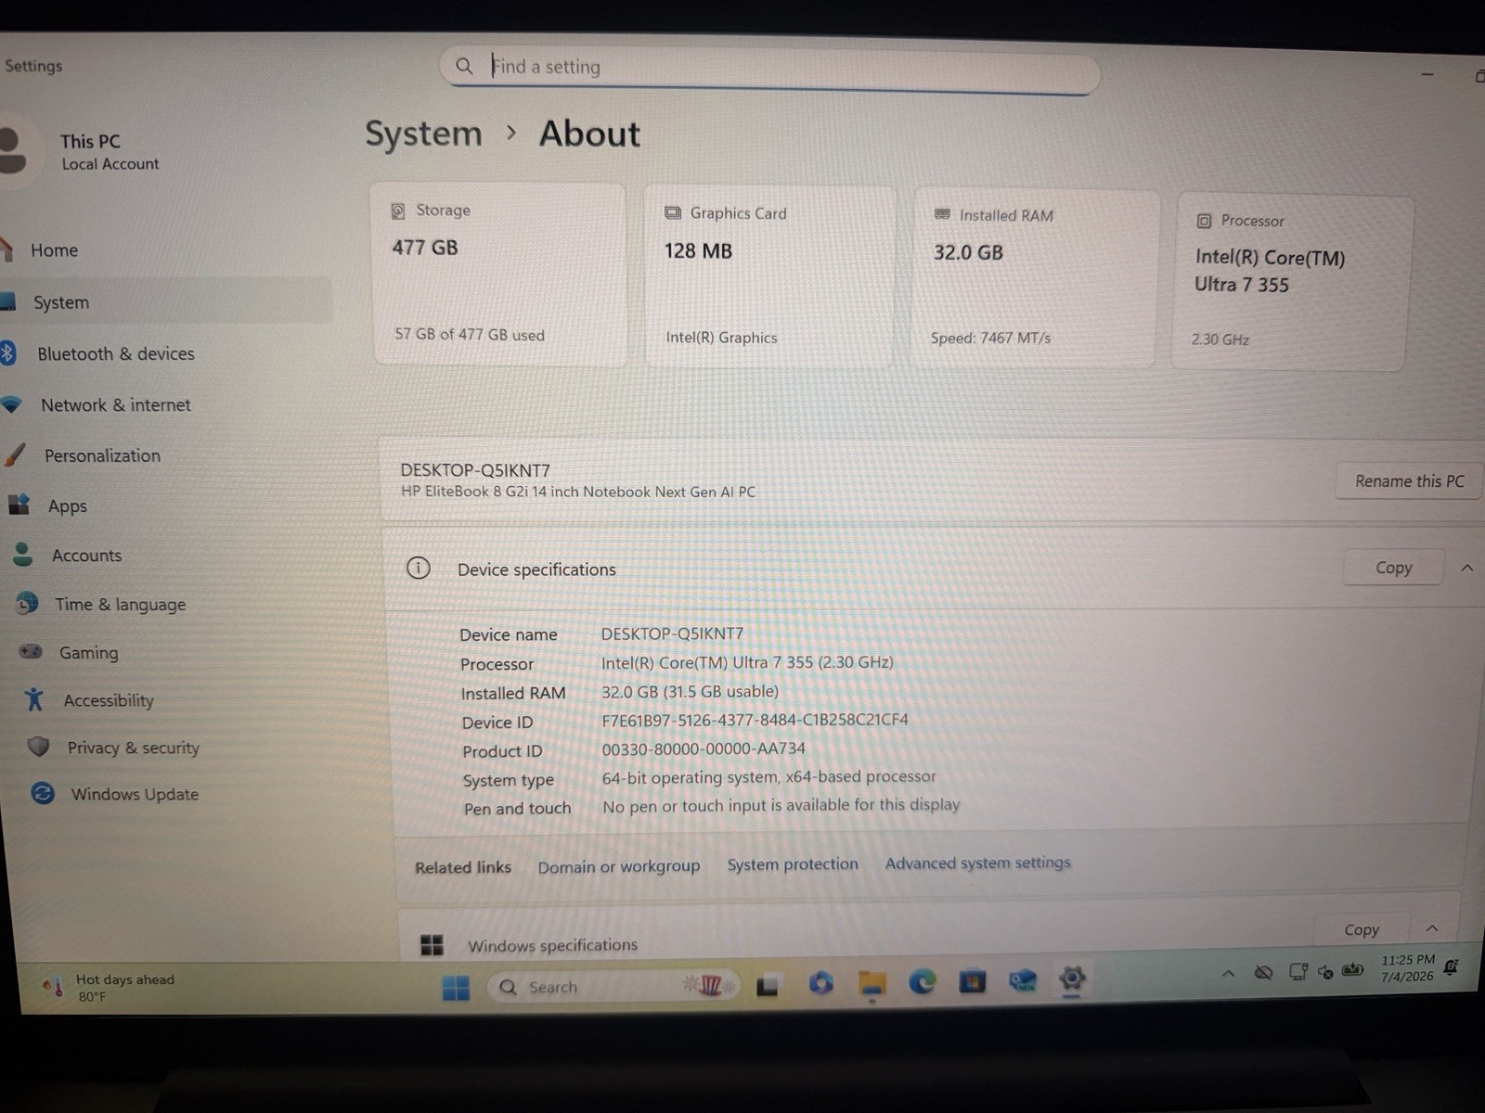
Task: Launch Copilot from the taskbar
Action: point(820,983)
